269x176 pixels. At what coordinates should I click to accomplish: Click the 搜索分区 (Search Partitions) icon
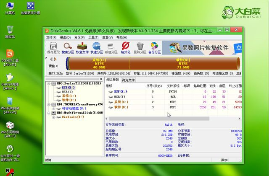67,47
